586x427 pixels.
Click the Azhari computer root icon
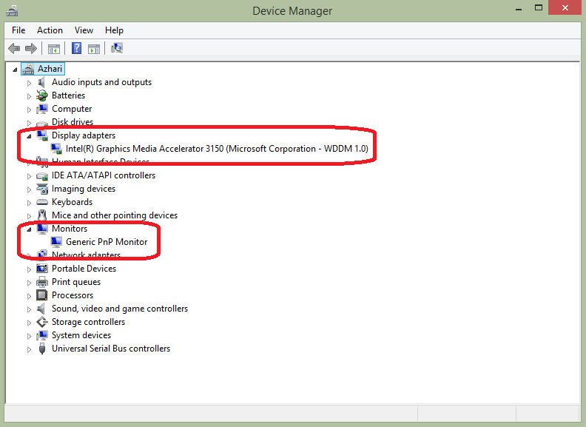coord(28,69)
